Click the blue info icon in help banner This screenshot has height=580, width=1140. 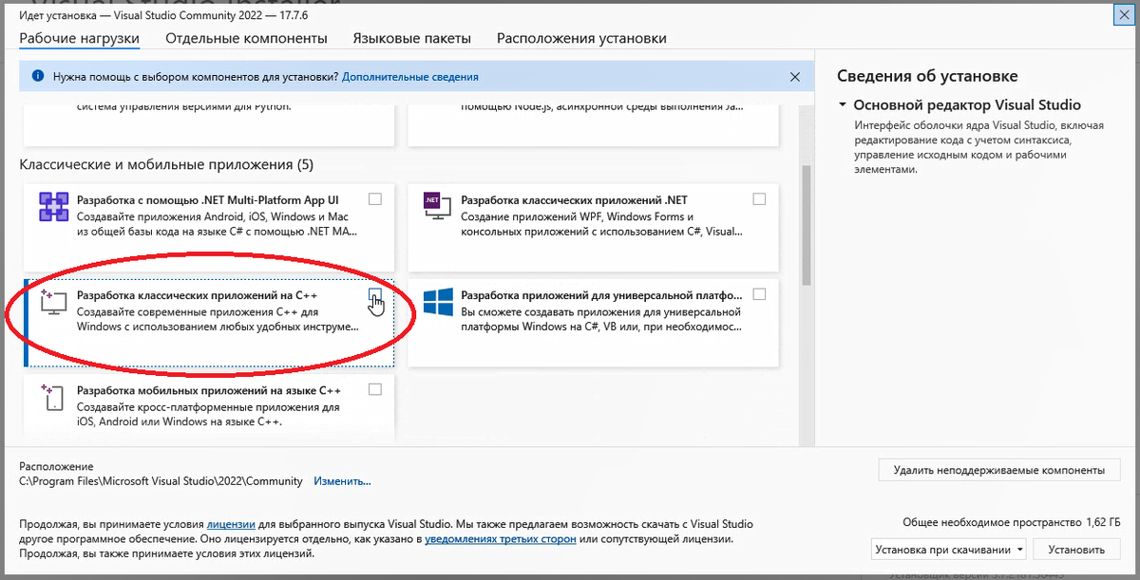click(x=37, y=76)
